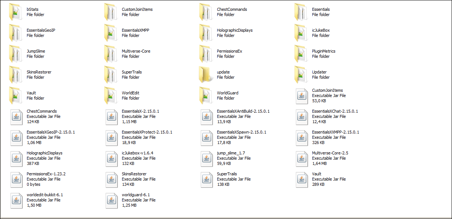Click the EssentialsX-2.15.0.1 jar icon

point(112,117)
